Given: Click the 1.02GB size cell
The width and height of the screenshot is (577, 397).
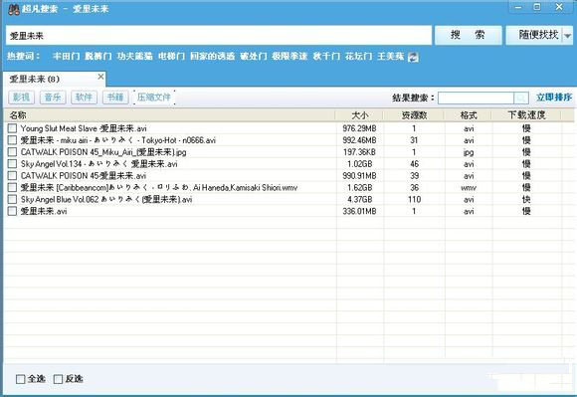Looking at the screenshot, I should pos(359,164).
